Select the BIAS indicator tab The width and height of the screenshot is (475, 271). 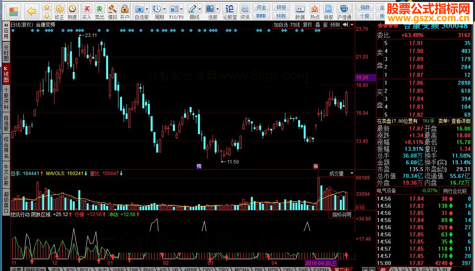tap(148, 269)
